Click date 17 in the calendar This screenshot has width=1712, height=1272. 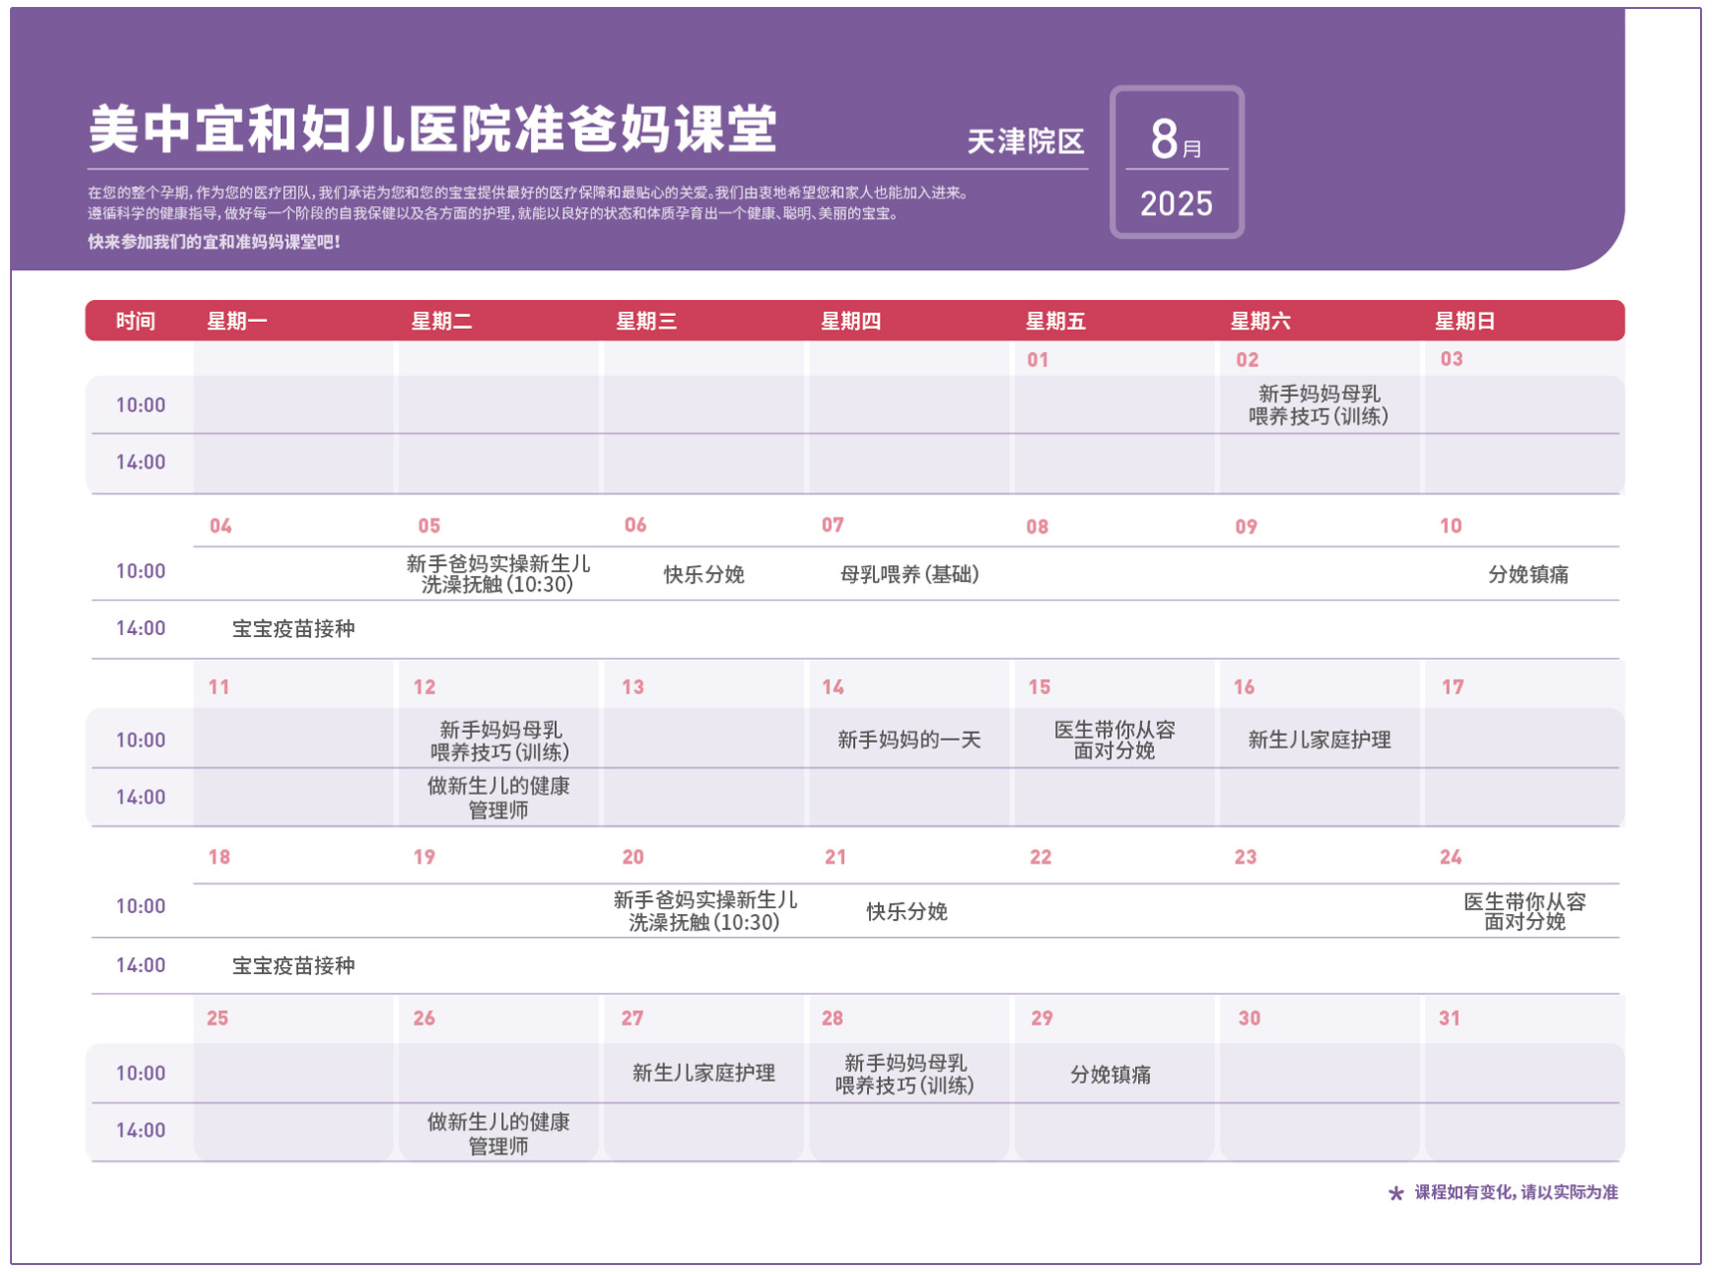[1453, 688]
